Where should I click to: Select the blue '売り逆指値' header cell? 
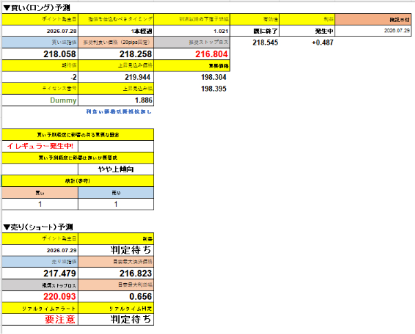[x=40, y=262]
